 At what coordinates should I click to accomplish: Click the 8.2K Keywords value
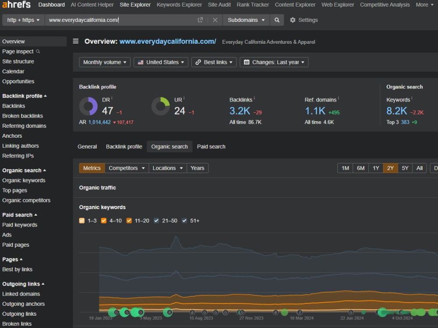pos(397,111)
